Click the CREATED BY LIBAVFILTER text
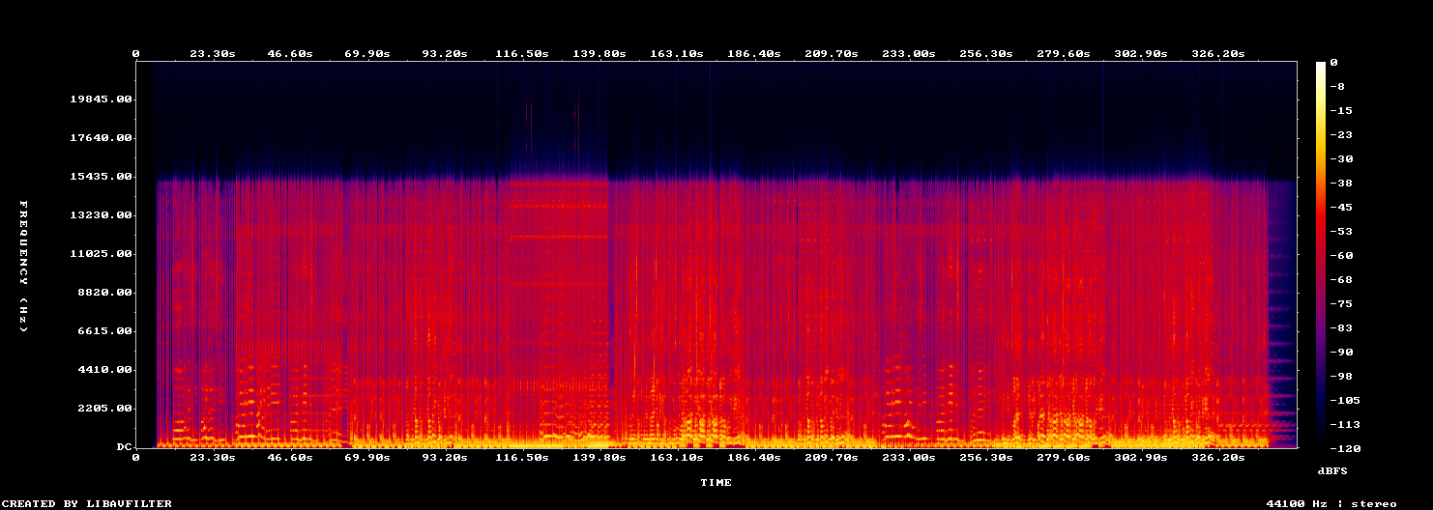Viewport: 1433px width, 510px height. pos(88,503)
